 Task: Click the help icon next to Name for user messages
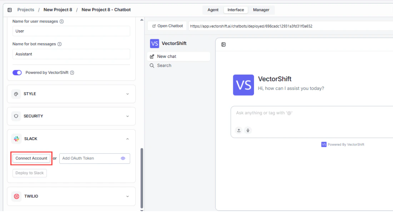tap(62, 21)
